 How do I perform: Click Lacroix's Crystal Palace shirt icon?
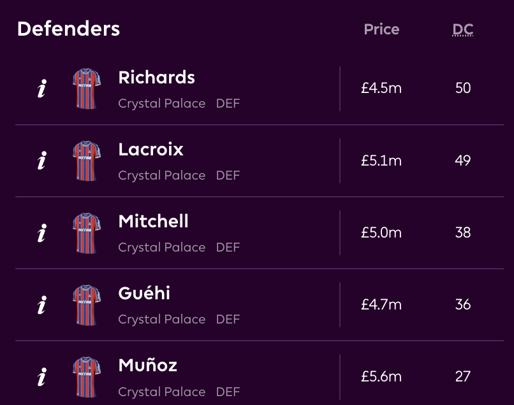click(85, 161)
